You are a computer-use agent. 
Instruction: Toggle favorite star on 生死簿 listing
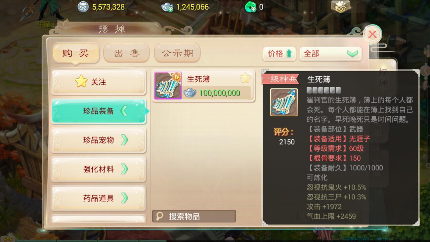coord(245,79)
